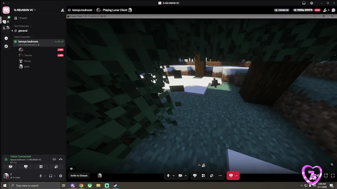Click the LIVE badge on the first voice member
The width and height of the screenshot is (337, 189).
(x=60, y=50)
